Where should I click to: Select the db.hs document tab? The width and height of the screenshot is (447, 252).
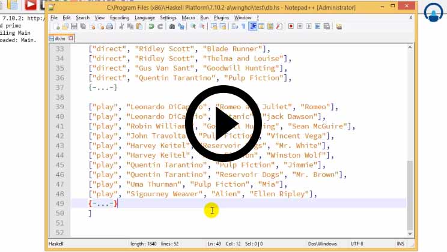(x=58, y=38)
